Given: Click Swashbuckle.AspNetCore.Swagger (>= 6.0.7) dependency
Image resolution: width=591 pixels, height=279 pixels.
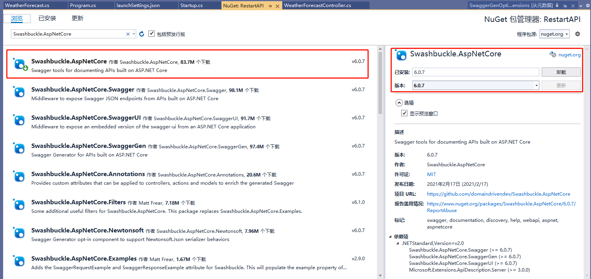Looking at the screenshot, I should (x=460, y=250).
